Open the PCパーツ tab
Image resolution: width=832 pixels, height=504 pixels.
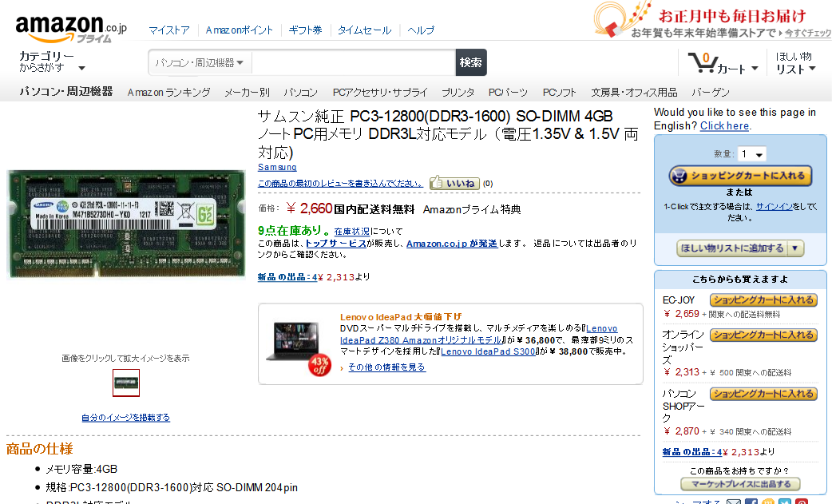click(508, 93)
